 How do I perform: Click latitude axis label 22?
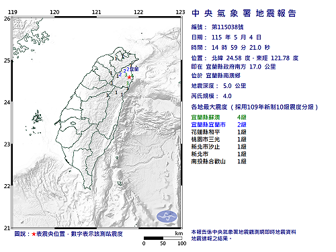point(7,186)
